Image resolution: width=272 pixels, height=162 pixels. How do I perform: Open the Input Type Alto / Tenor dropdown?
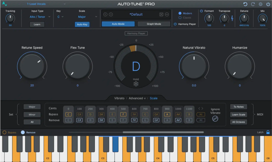[x=40, y=17]
